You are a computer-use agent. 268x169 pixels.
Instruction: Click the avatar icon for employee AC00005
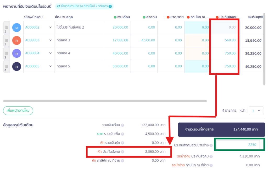pyautogui.click(x=16, y=67)
